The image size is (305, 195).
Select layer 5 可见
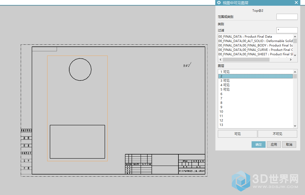255,89
